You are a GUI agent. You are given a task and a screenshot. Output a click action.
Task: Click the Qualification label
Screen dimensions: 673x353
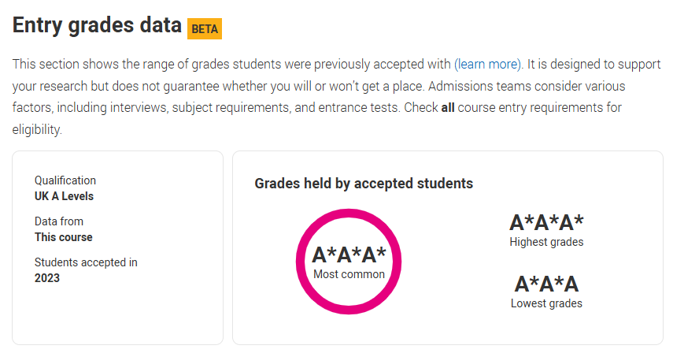pos(65,180)
